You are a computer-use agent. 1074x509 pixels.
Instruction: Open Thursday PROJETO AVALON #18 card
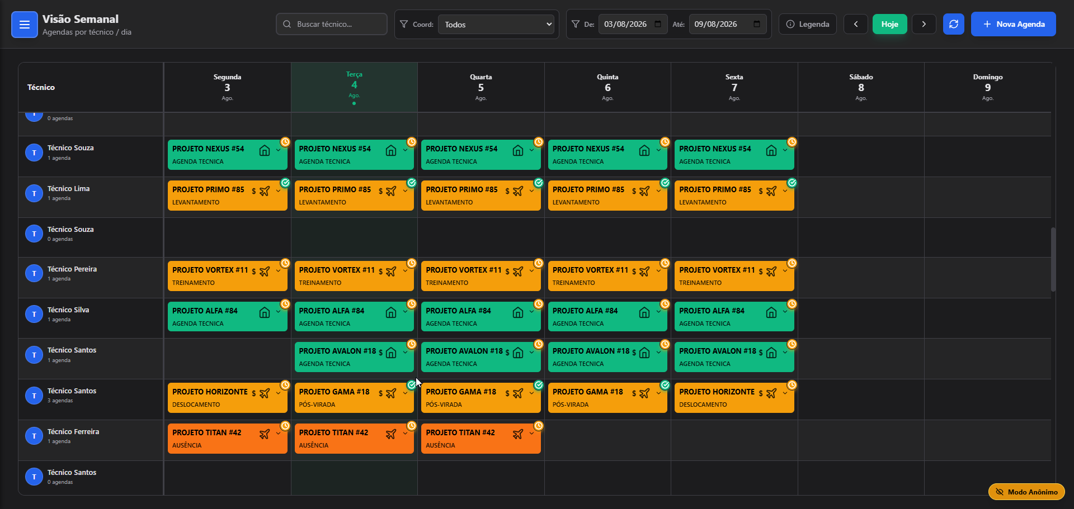click(607, 357)
